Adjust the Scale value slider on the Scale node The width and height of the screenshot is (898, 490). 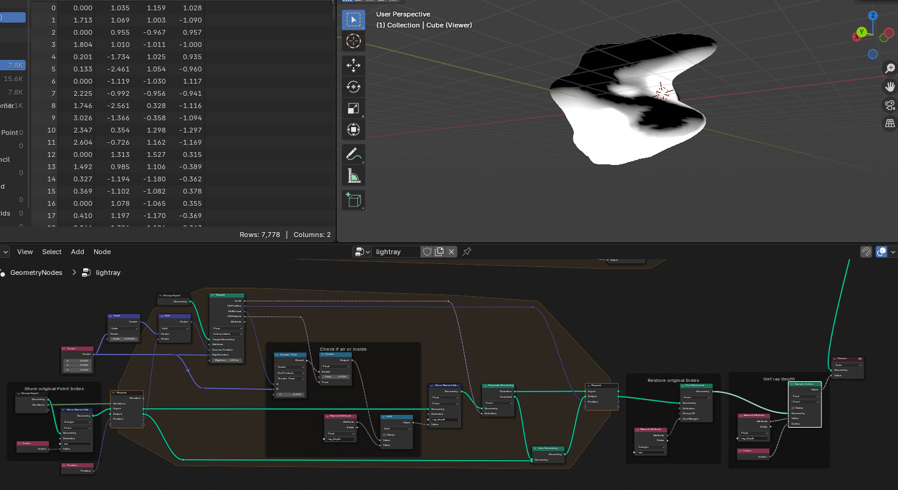[x=124, y=338]
